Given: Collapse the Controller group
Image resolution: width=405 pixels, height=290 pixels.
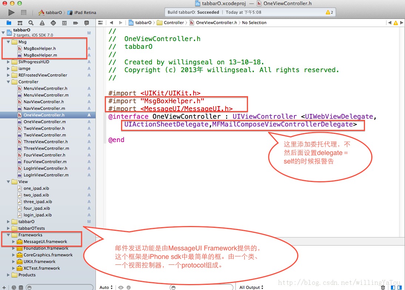Looking at the screenshot, I should (8, 82).
